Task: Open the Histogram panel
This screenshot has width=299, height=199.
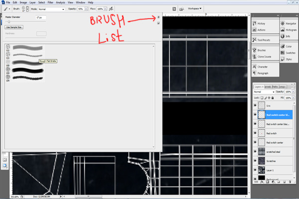Action: coord(289,30)
